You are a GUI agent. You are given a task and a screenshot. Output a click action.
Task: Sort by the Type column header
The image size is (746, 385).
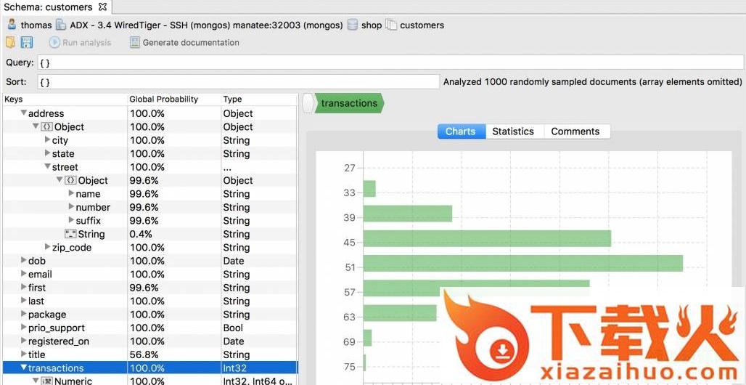pos(259,99)
